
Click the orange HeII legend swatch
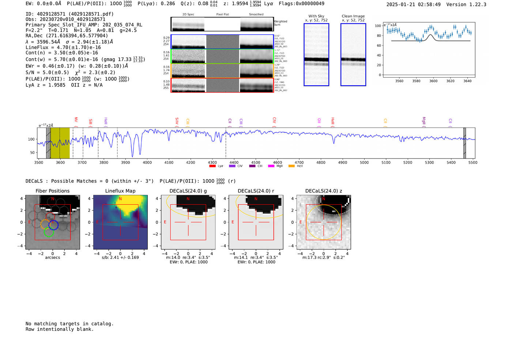[291, 166]
